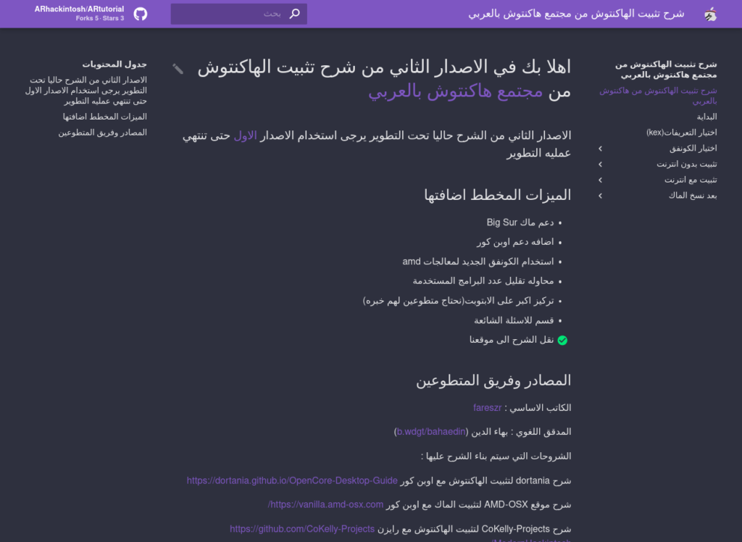Click the magnifier search icon

294,14
